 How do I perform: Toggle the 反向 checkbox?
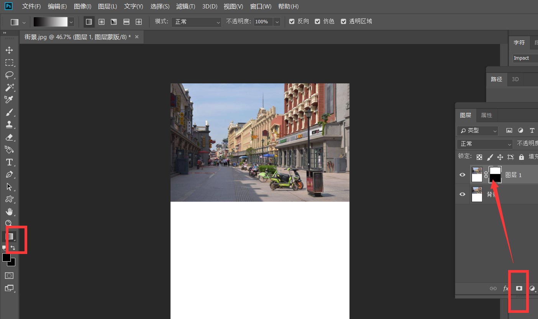pos(292,22)
